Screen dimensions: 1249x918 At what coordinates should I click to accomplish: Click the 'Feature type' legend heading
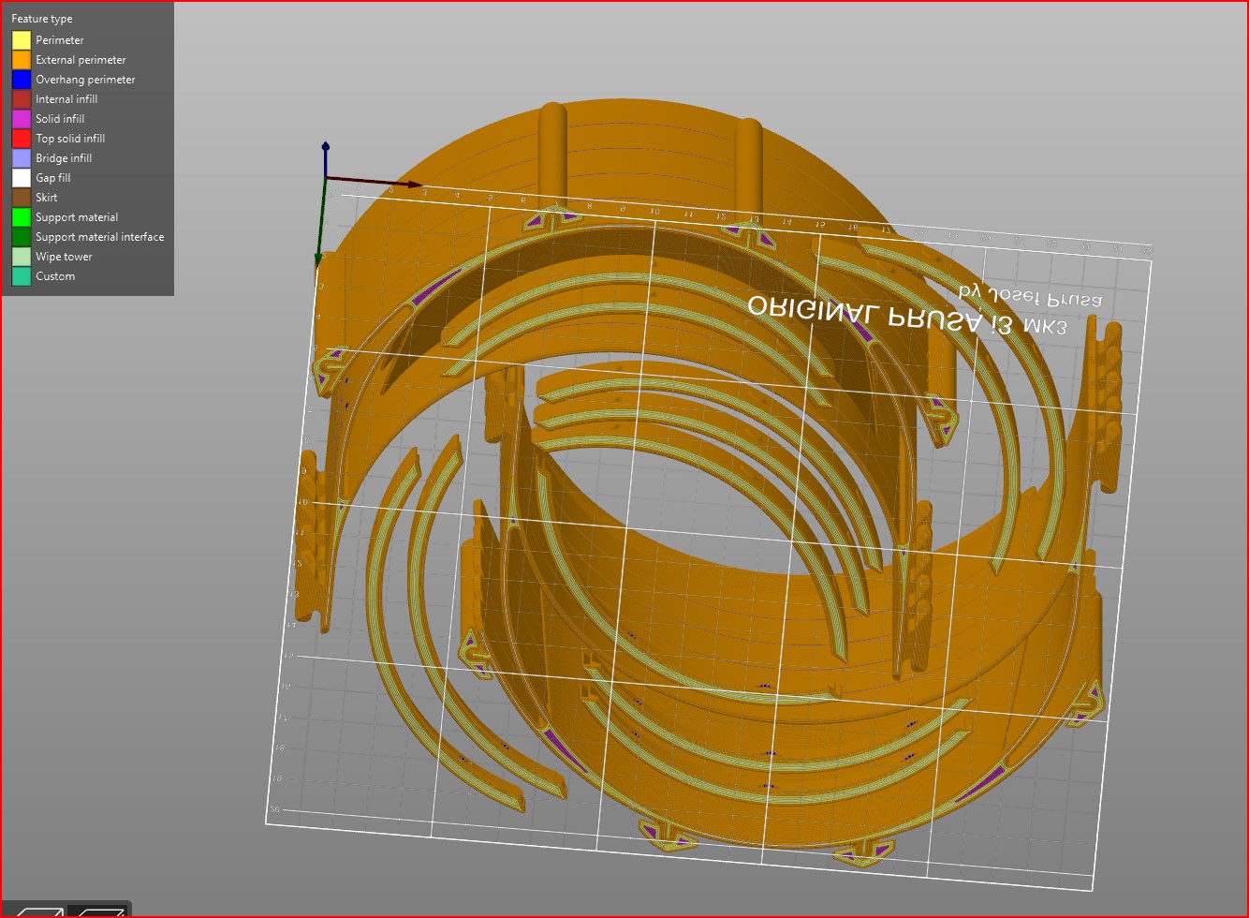pos(42,19)
